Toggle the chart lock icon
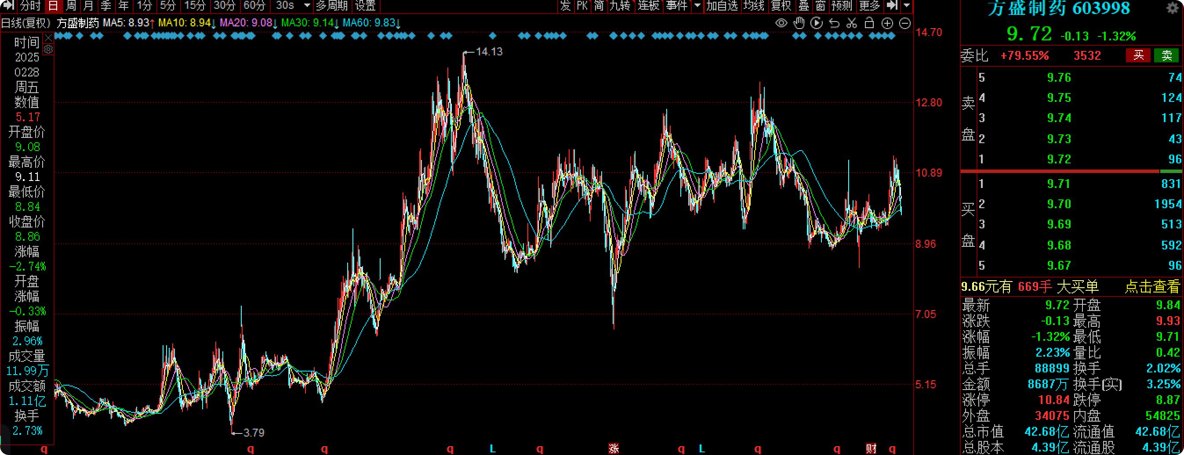This screenshot has height=455, width=1184. tap(869, 23)
